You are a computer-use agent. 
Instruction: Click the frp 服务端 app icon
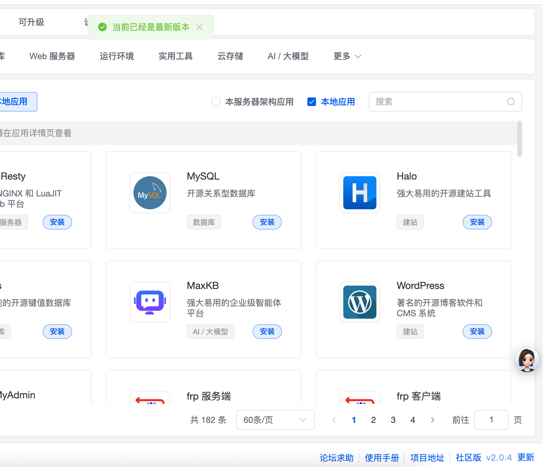point(150,398)
